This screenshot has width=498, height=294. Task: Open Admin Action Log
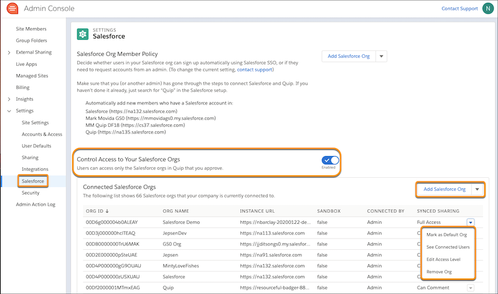pos(35,204)
